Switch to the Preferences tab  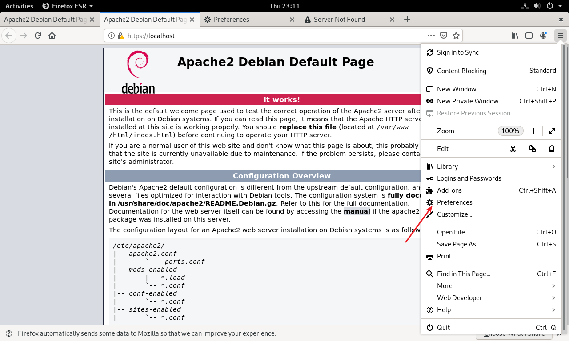pyautogui.click(x=249, y=20)
